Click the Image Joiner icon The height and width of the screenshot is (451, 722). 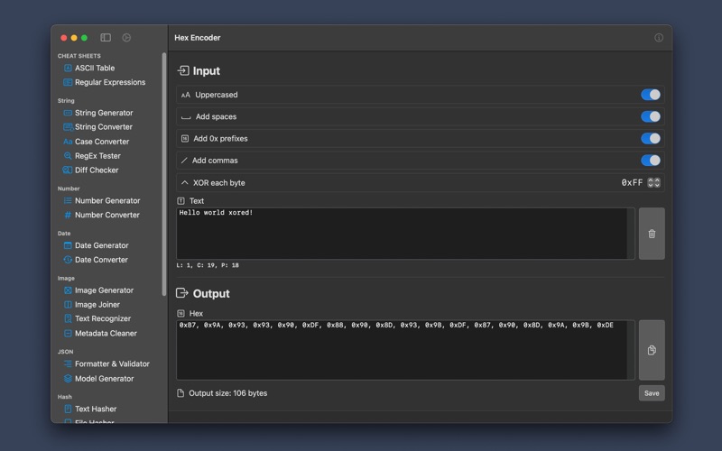(x=68, y=305)
